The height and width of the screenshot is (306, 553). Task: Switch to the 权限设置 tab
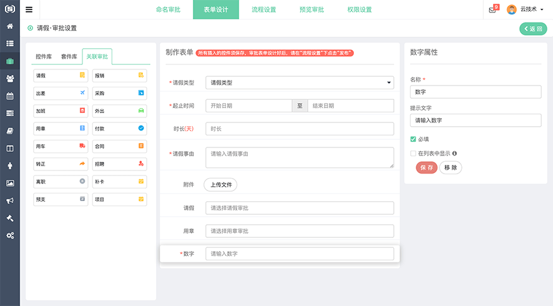(x=360, y=9)
